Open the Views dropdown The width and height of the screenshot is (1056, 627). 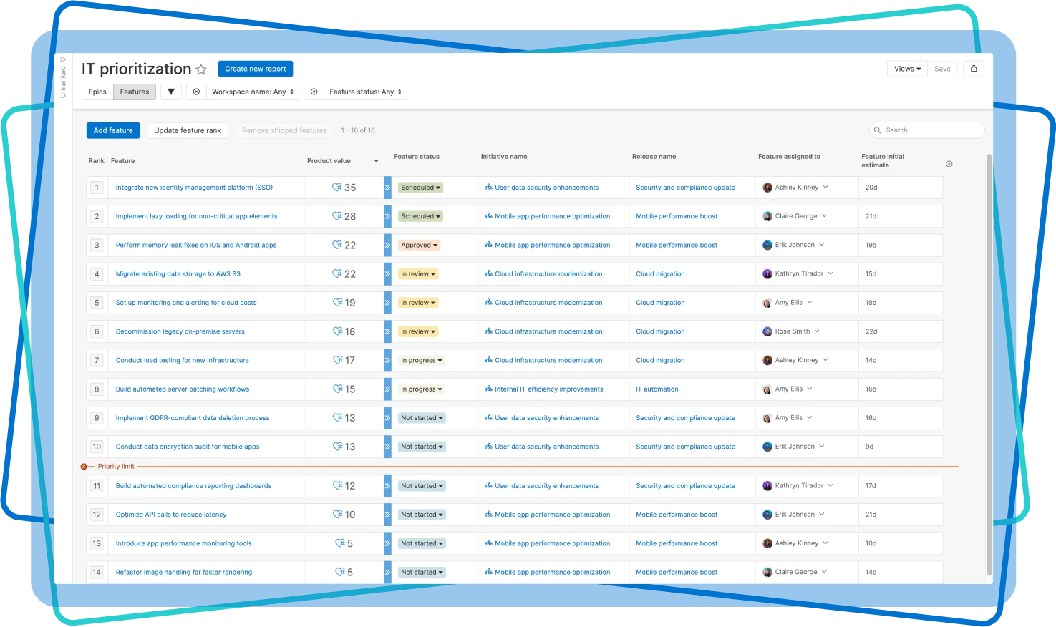pyautogui.click(x=906, y=69)
